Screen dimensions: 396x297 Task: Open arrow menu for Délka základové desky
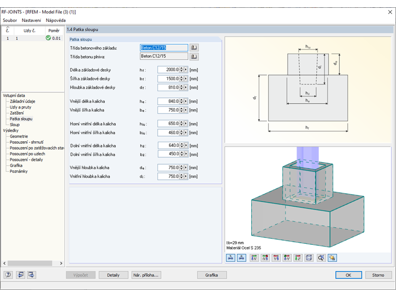tap(186, 69)
